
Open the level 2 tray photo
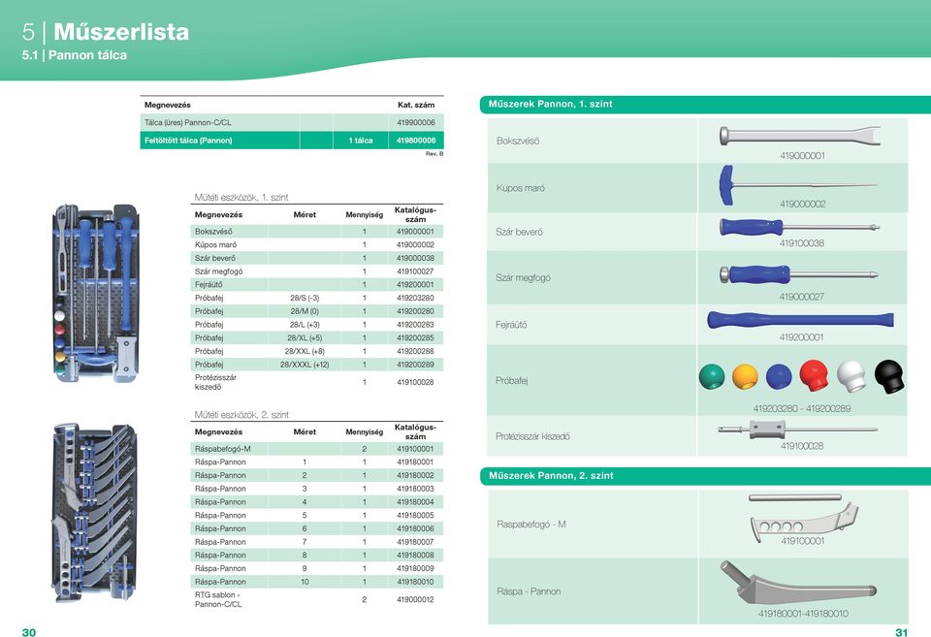(94, 512)
